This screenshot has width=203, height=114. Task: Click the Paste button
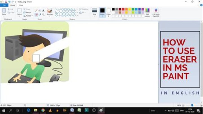coord(4,12)
